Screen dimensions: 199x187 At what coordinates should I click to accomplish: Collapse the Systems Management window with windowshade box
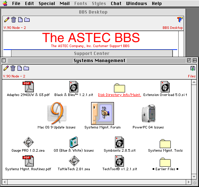coord(195,60)
